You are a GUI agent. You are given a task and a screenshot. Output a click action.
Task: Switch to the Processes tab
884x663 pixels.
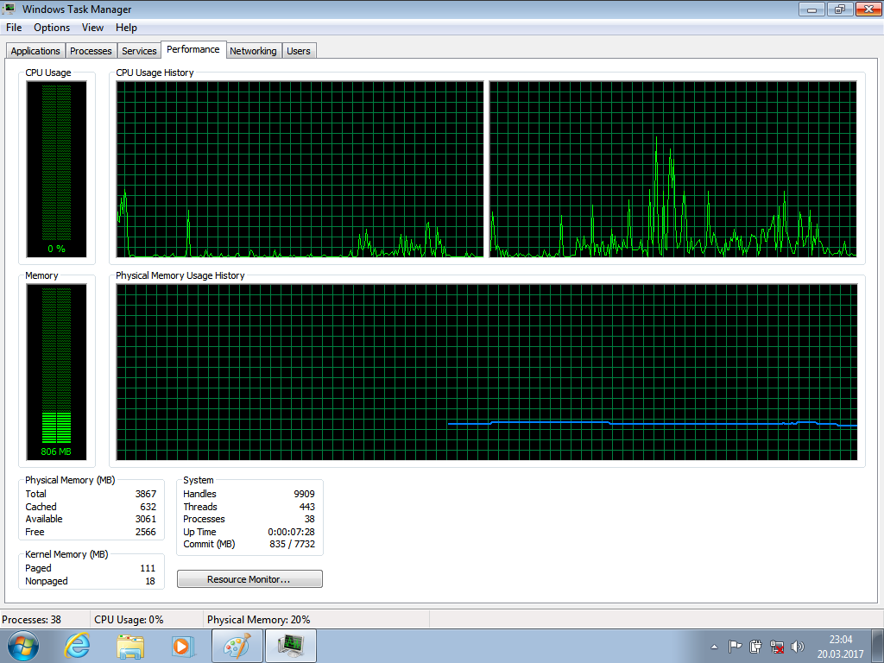click(91, 51)
